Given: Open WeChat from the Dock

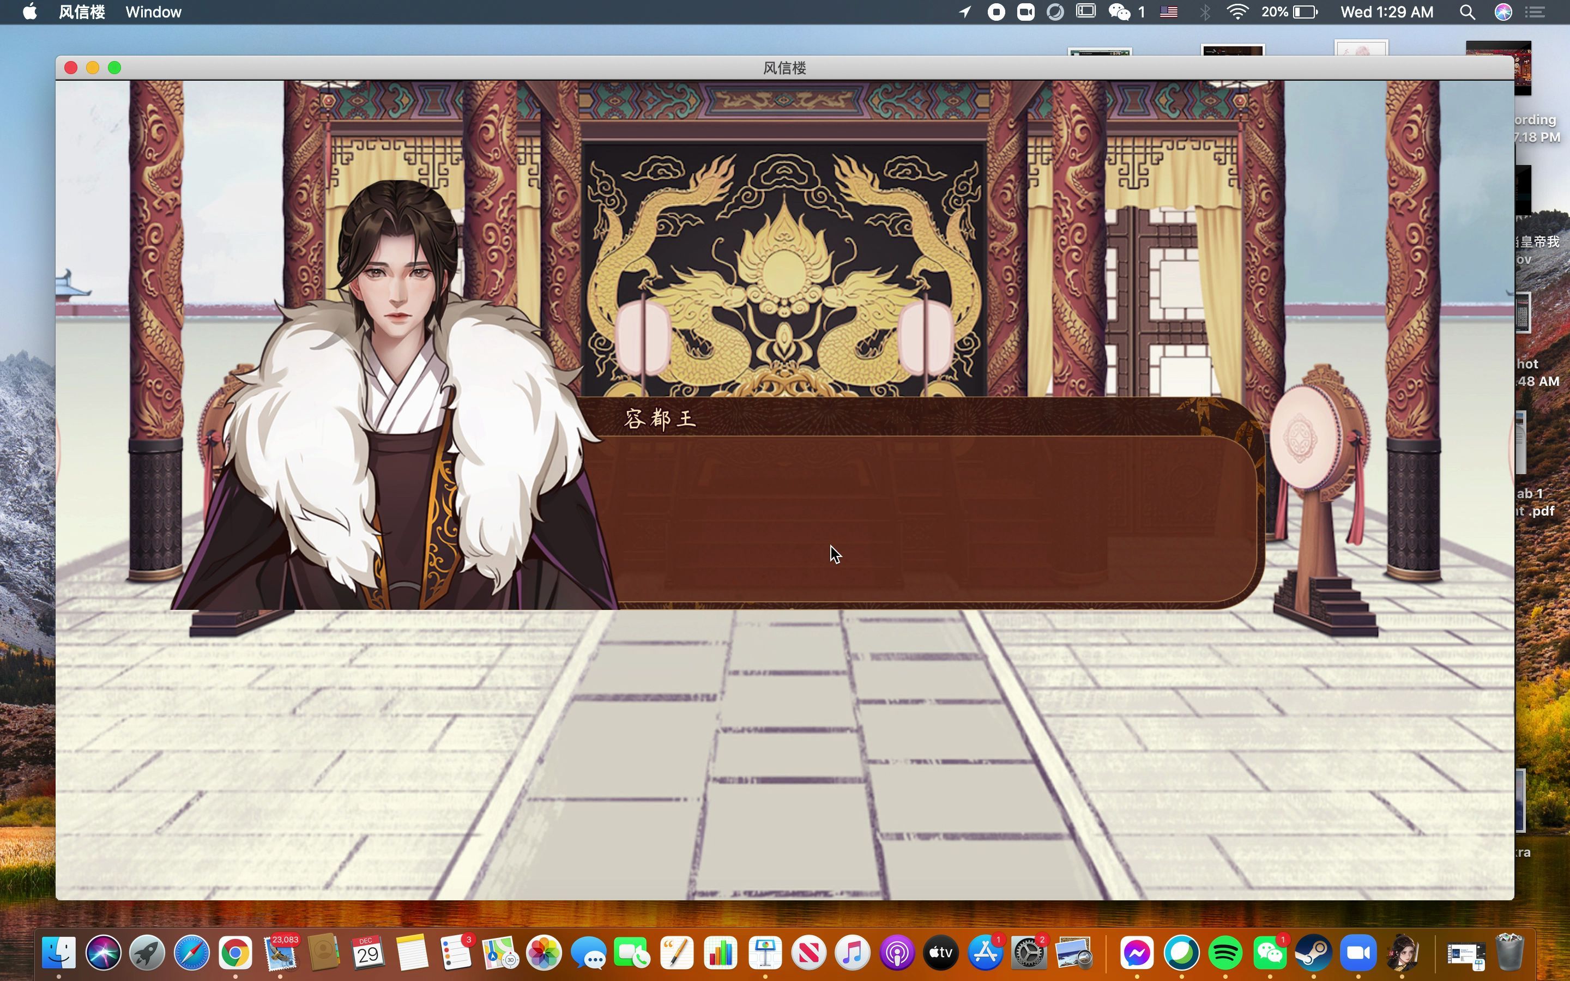Looking at the screenshot, I should click(x=1270, y=953).
